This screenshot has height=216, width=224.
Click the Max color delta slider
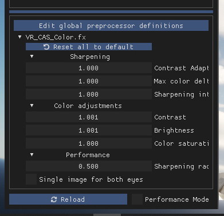[x=89, y=81]
